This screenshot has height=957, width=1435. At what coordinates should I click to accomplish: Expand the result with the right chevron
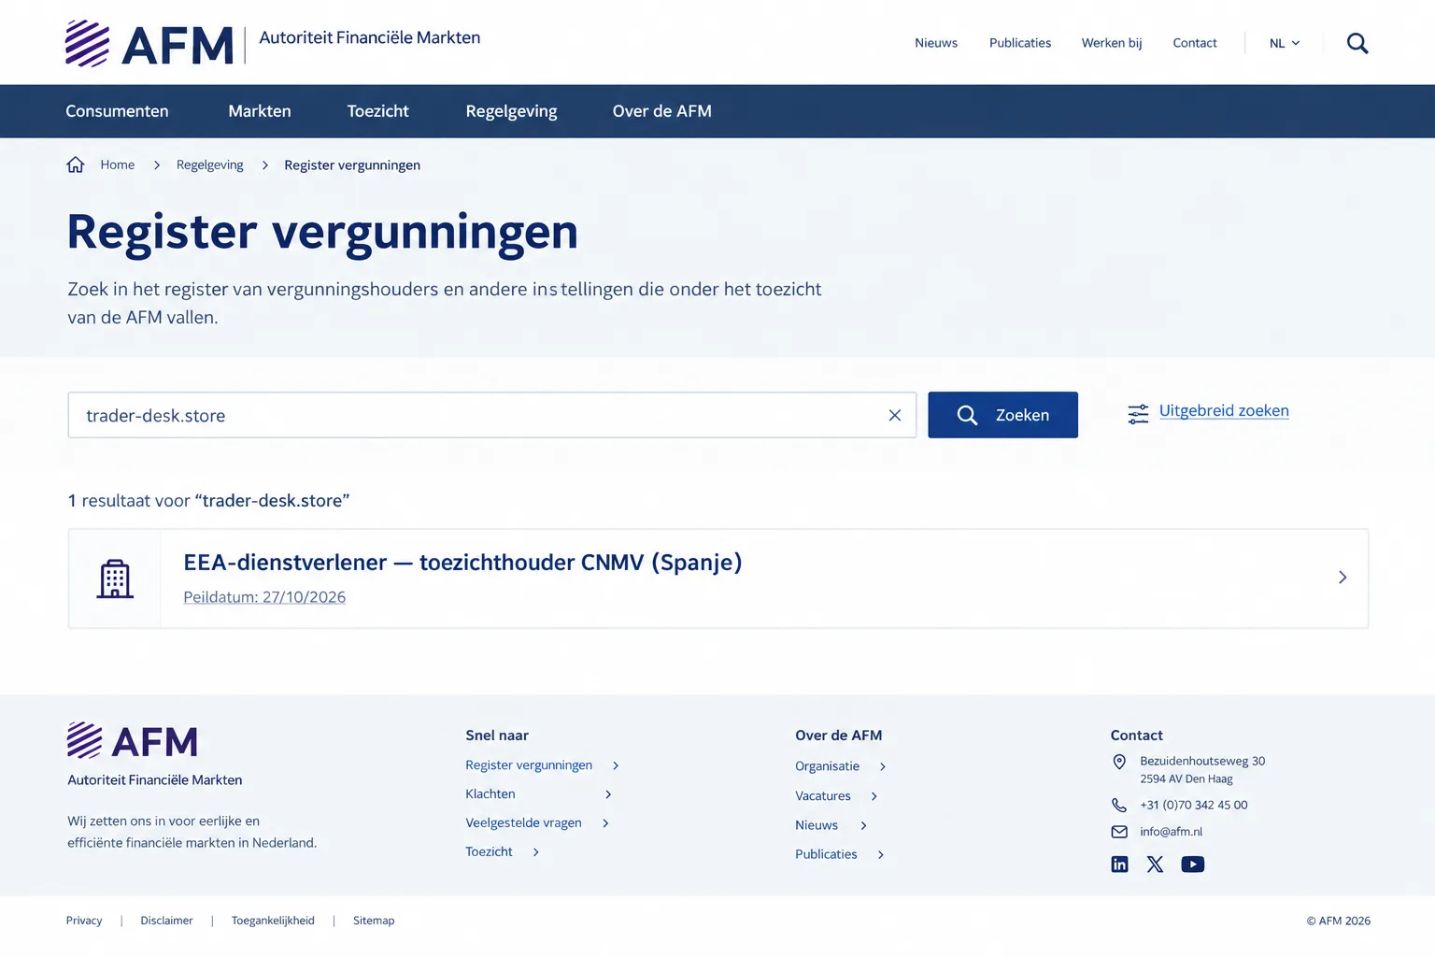pos(1343,578)
